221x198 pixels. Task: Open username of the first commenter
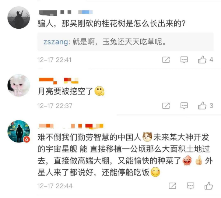tap(66, 13)
